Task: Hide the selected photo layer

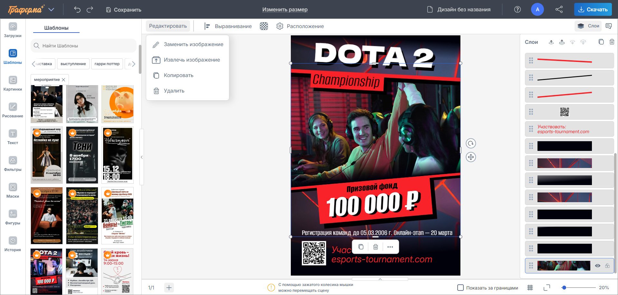Action: click(x=598, y=266)
